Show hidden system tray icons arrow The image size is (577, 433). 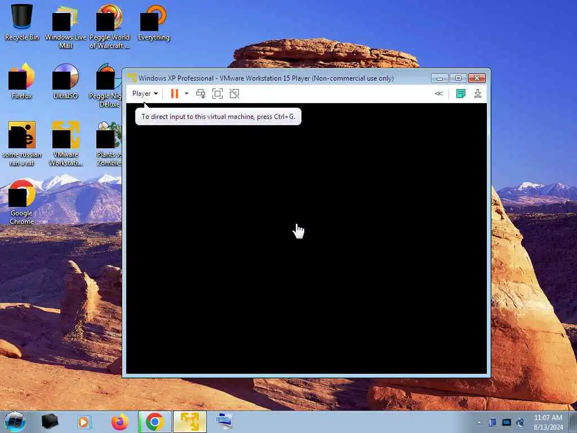(x=479, y=422)
